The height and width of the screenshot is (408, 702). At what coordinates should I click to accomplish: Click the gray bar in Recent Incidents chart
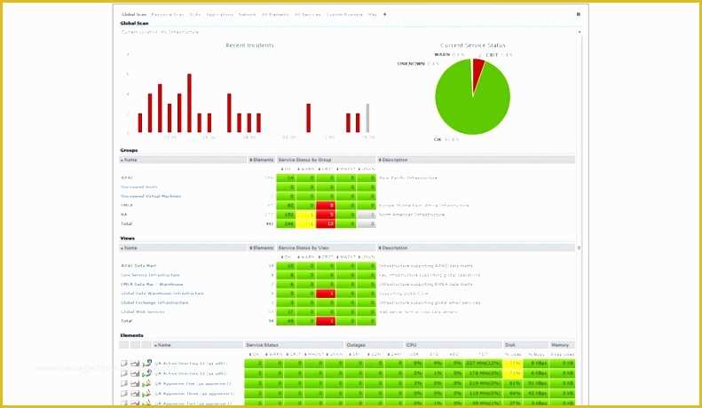(x=367, y=118)
